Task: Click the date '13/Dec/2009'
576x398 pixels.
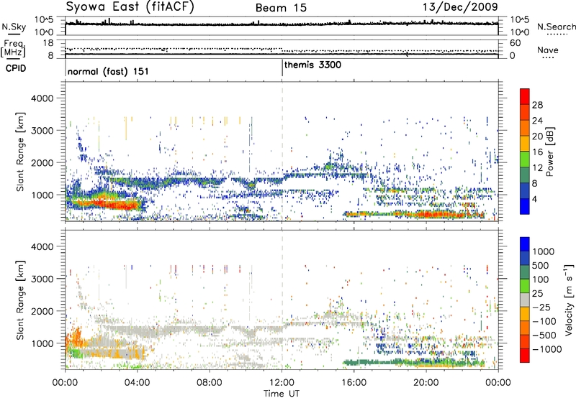Action: click(460, 7)
